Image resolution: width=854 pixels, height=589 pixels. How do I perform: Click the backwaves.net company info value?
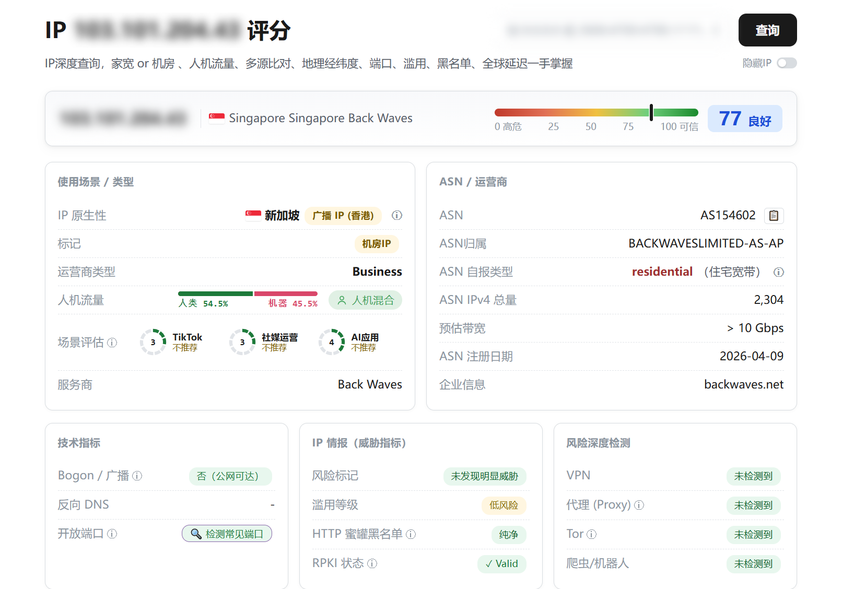(744, 385)
